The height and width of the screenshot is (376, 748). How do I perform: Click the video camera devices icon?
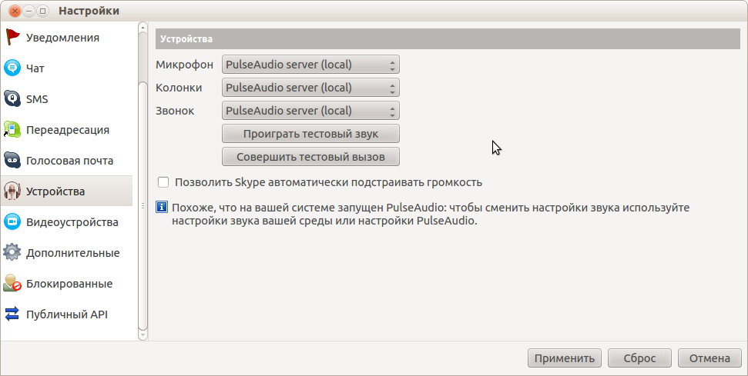tap(12, 221)
